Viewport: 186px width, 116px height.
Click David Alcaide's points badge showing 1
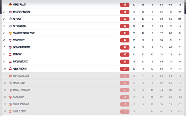125,111
